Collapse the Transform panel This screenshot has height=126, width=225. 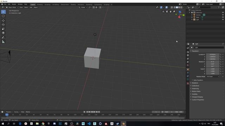click(x=195, y=51)
